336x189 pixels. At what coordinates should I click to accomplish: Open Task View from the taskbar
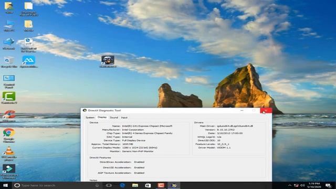click(x=109, y=185)
